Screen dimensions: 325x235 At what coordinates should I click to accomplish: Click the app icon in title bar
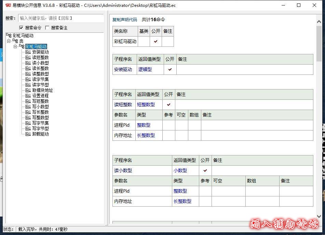(8, 5)
